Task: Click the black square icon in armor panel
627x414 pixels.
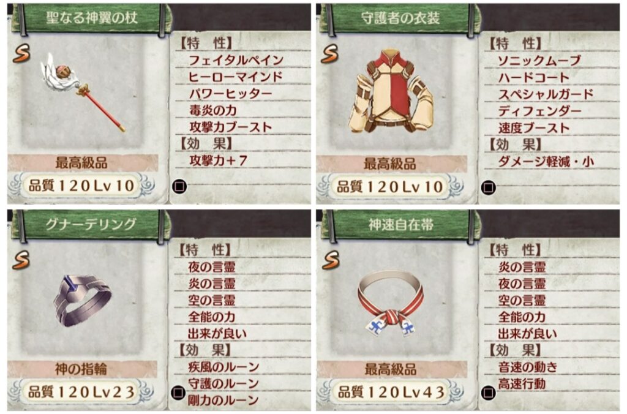Action: [x=488, y=187]
